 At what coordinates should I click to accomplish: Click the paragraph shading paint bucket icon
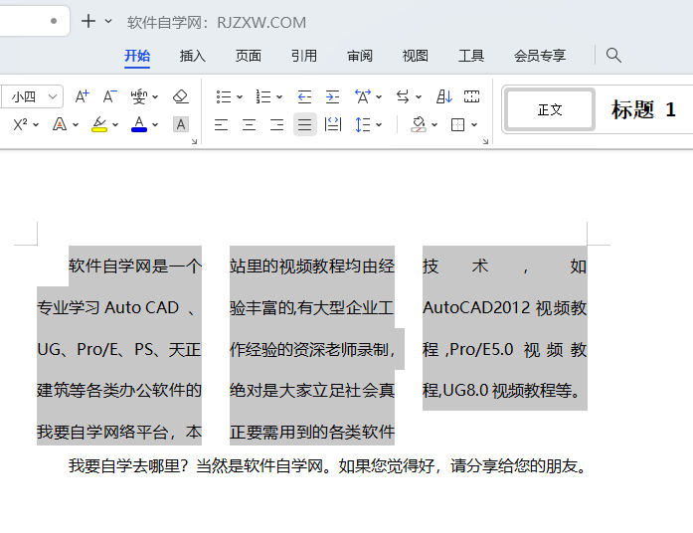click(x=419, y=124)
